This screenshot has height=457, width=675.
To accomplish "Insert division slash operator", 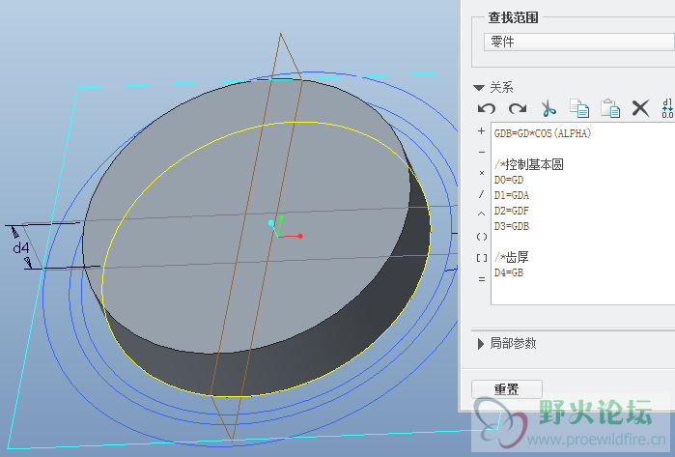I will point(482,194).
